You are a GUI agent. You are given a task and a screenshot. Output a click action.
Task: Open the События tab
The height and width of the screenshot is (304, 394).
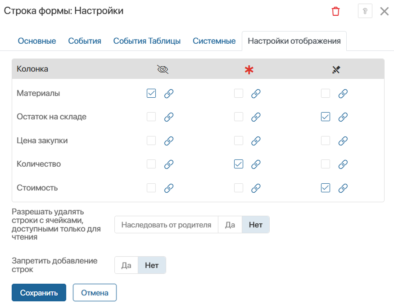pos(85,41)
